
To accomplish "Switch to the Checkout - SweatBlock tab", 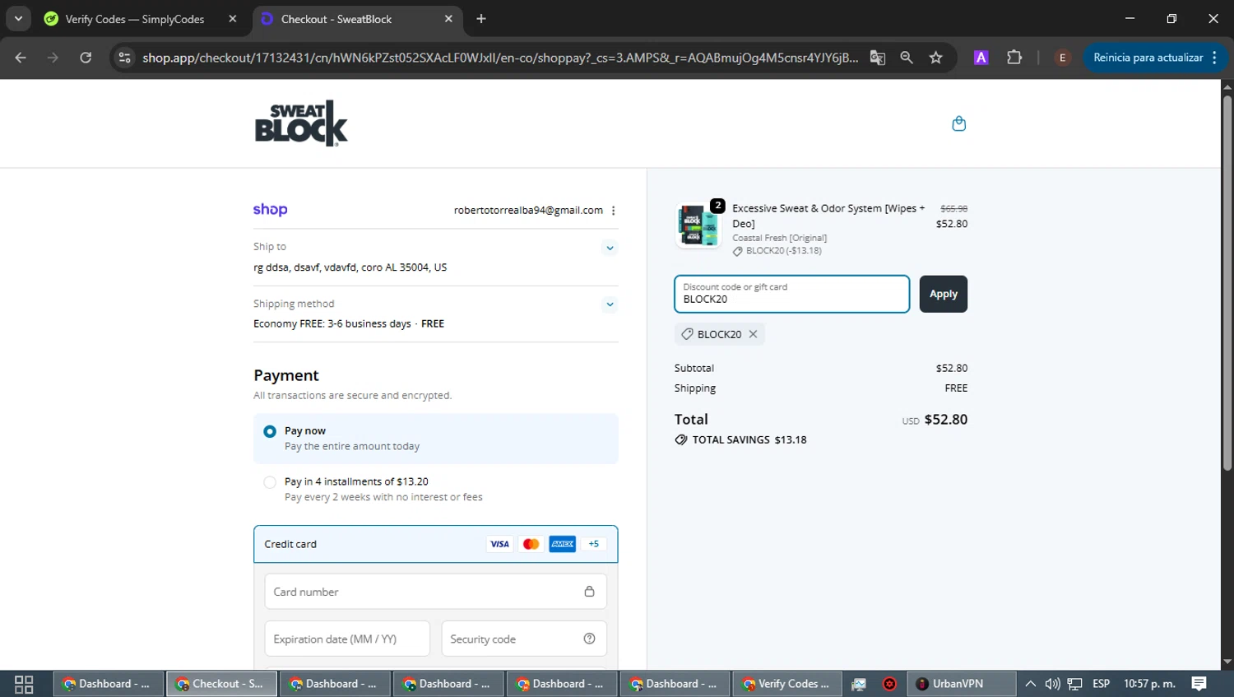I will [356, 19].
